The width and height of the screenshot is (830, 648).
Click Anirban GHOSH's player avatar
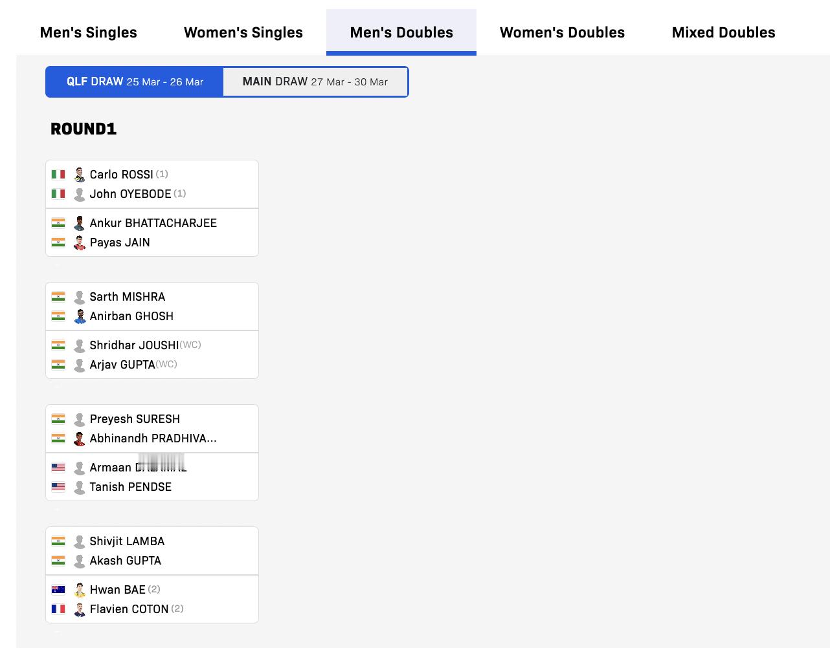pos(80,316)
